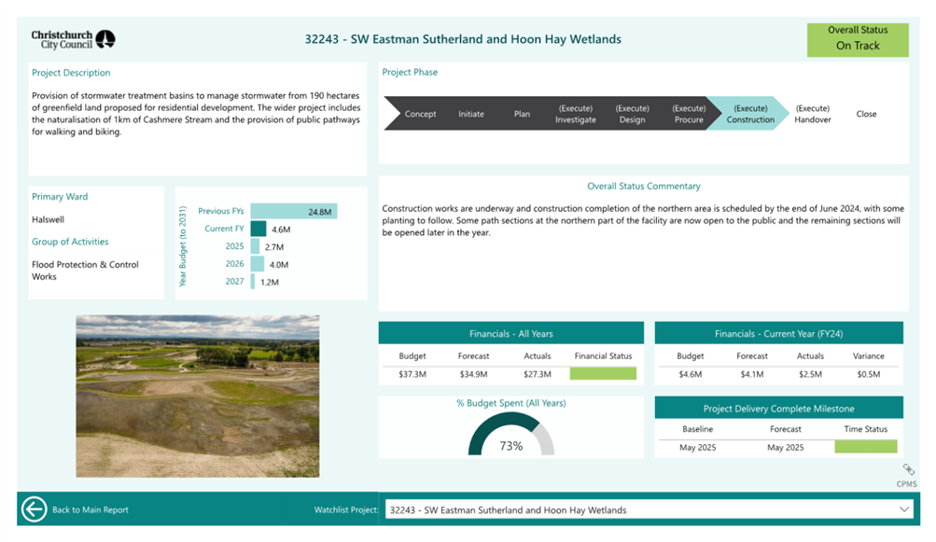Click the Project Phase heading
Image resolution: width=936 pixels, height=542 pixels.
[x=410, y=72]
